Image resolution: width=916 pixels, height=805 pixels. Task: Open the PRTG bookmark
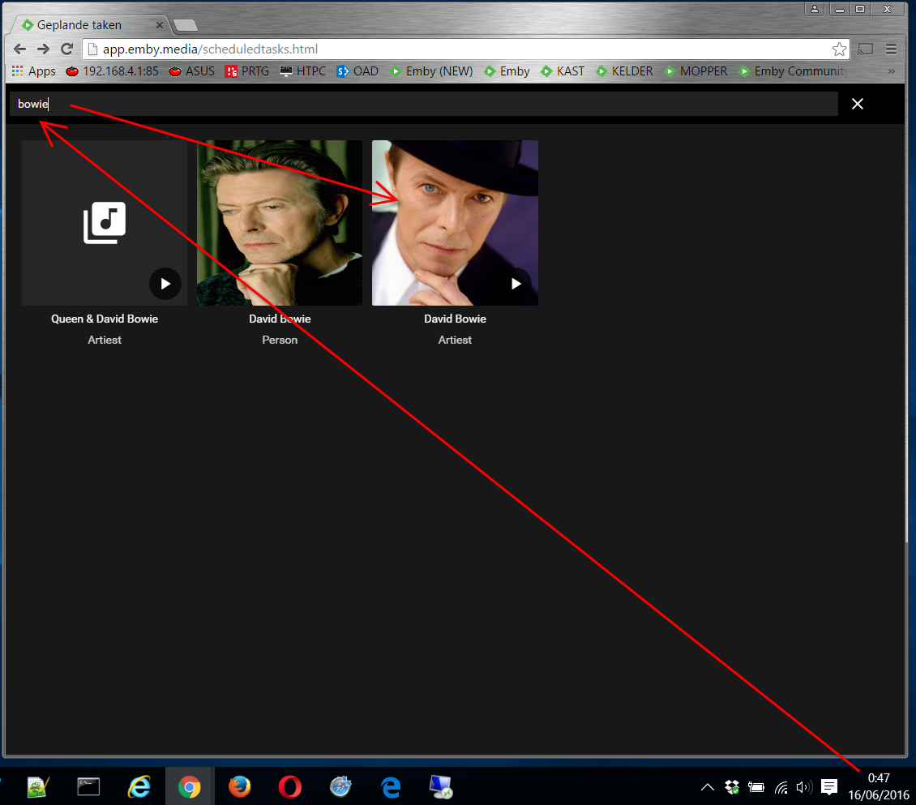point(247,71)
